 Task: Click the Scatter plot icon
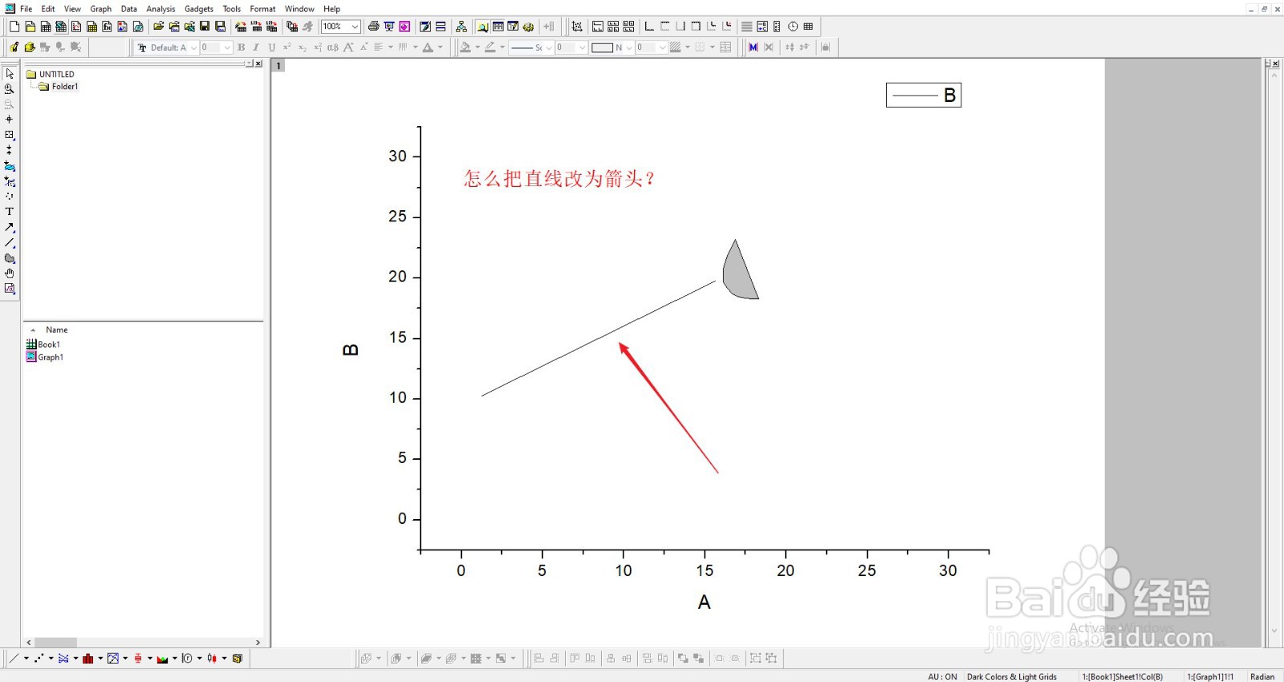pyautogui.click(x=39, y=658)
